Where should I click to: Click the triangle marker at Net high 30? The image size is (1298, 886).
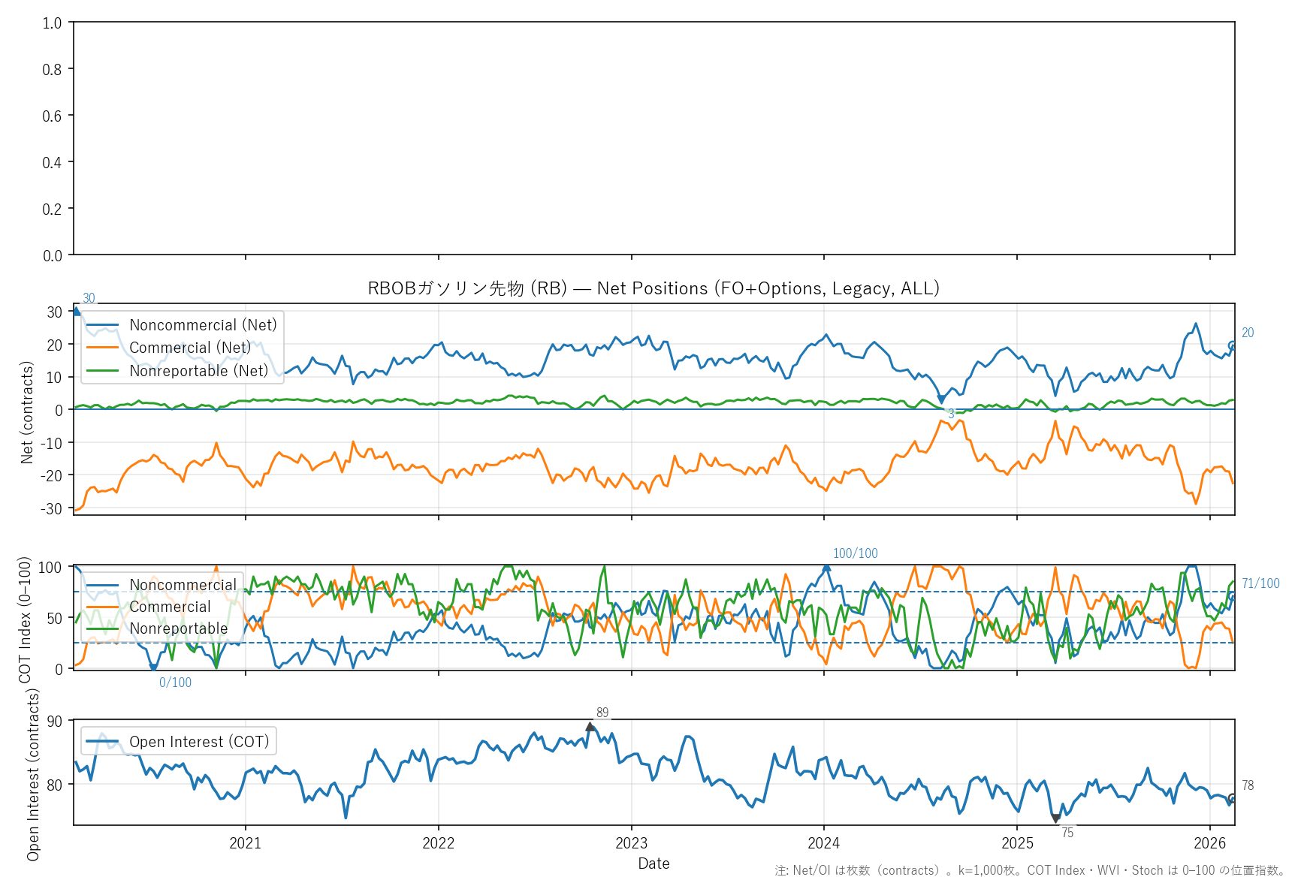pyautogui.click(x=75, y=311)
